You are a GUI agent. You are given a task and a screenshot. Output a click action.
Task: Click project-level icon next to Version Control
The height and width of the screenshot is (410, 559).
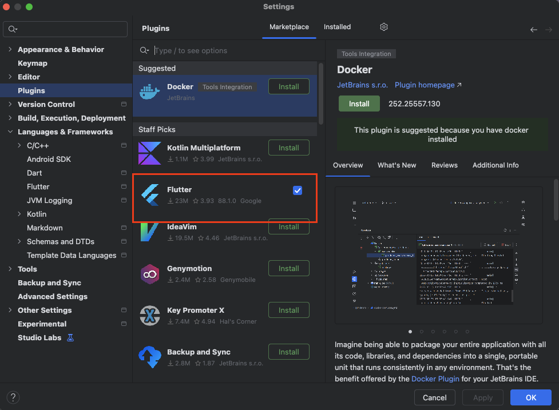[124, 105]
